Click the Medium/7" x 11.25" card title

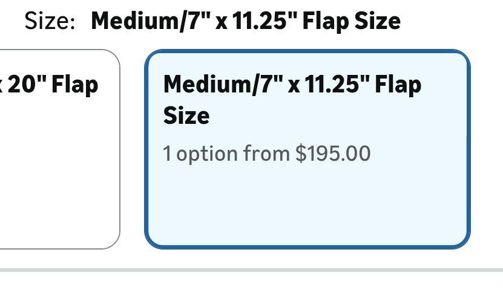click(292, 85)
